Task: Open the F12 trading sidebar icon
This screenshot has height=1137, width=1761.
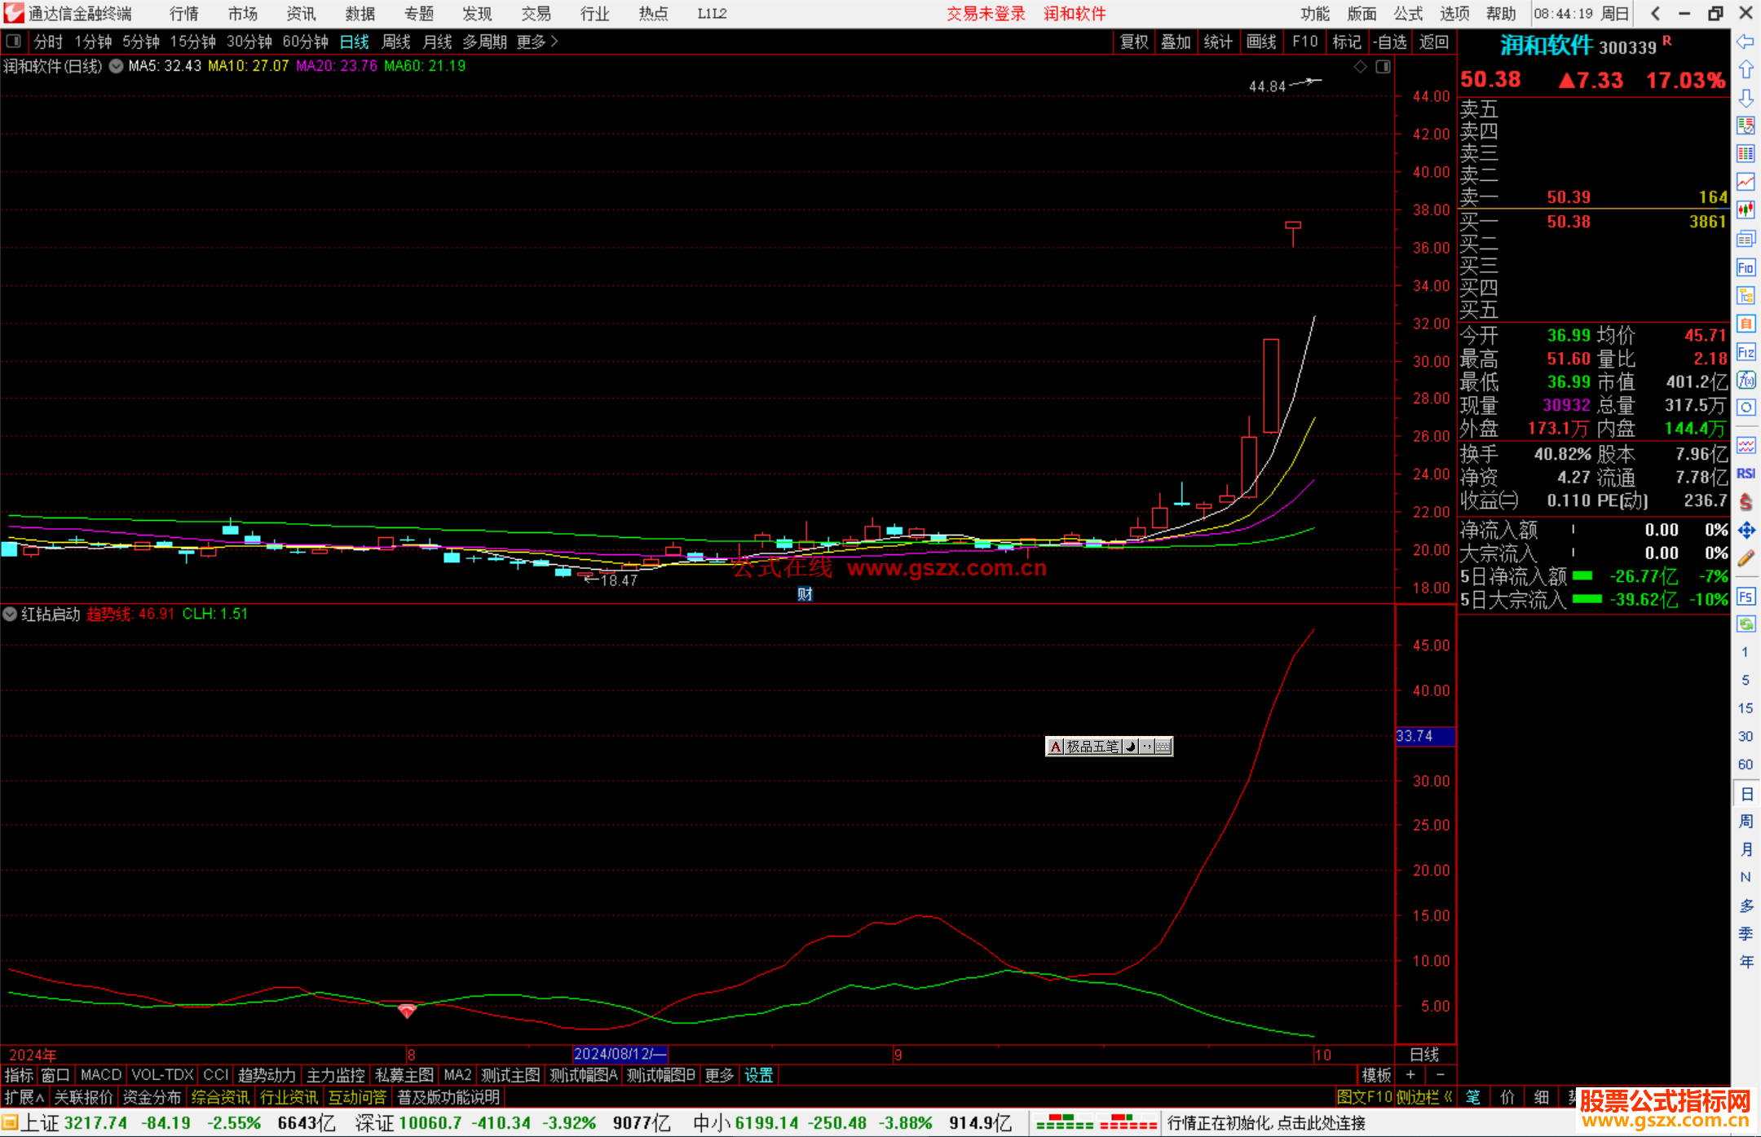Action: [x=1746, y=352]
